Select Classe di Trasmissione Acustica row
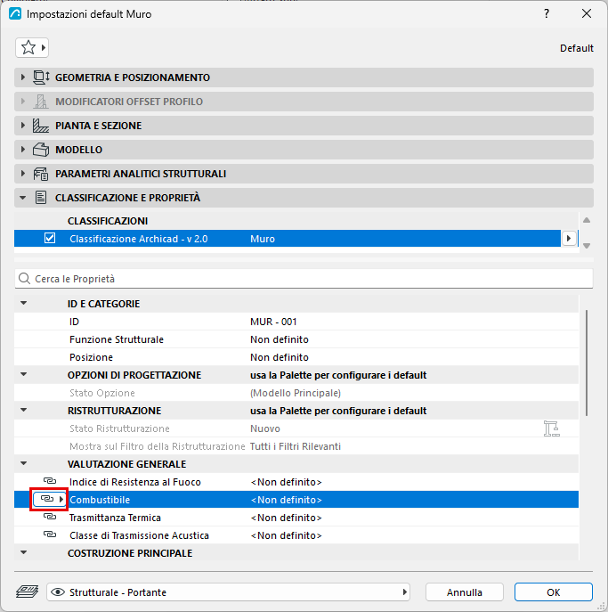The height and width of the screenshot is (612, 608). click(x=296, y=535)
